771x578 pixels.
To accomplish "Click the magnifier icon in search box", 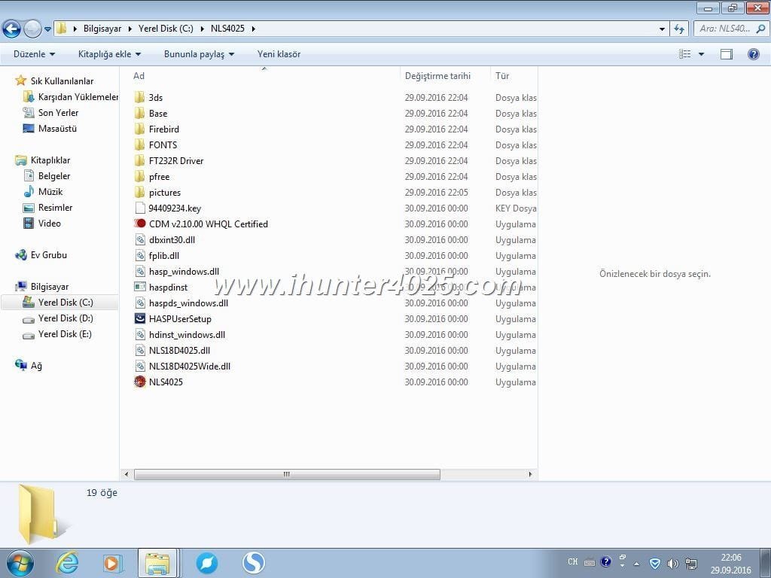I will (x=760, y=29).
